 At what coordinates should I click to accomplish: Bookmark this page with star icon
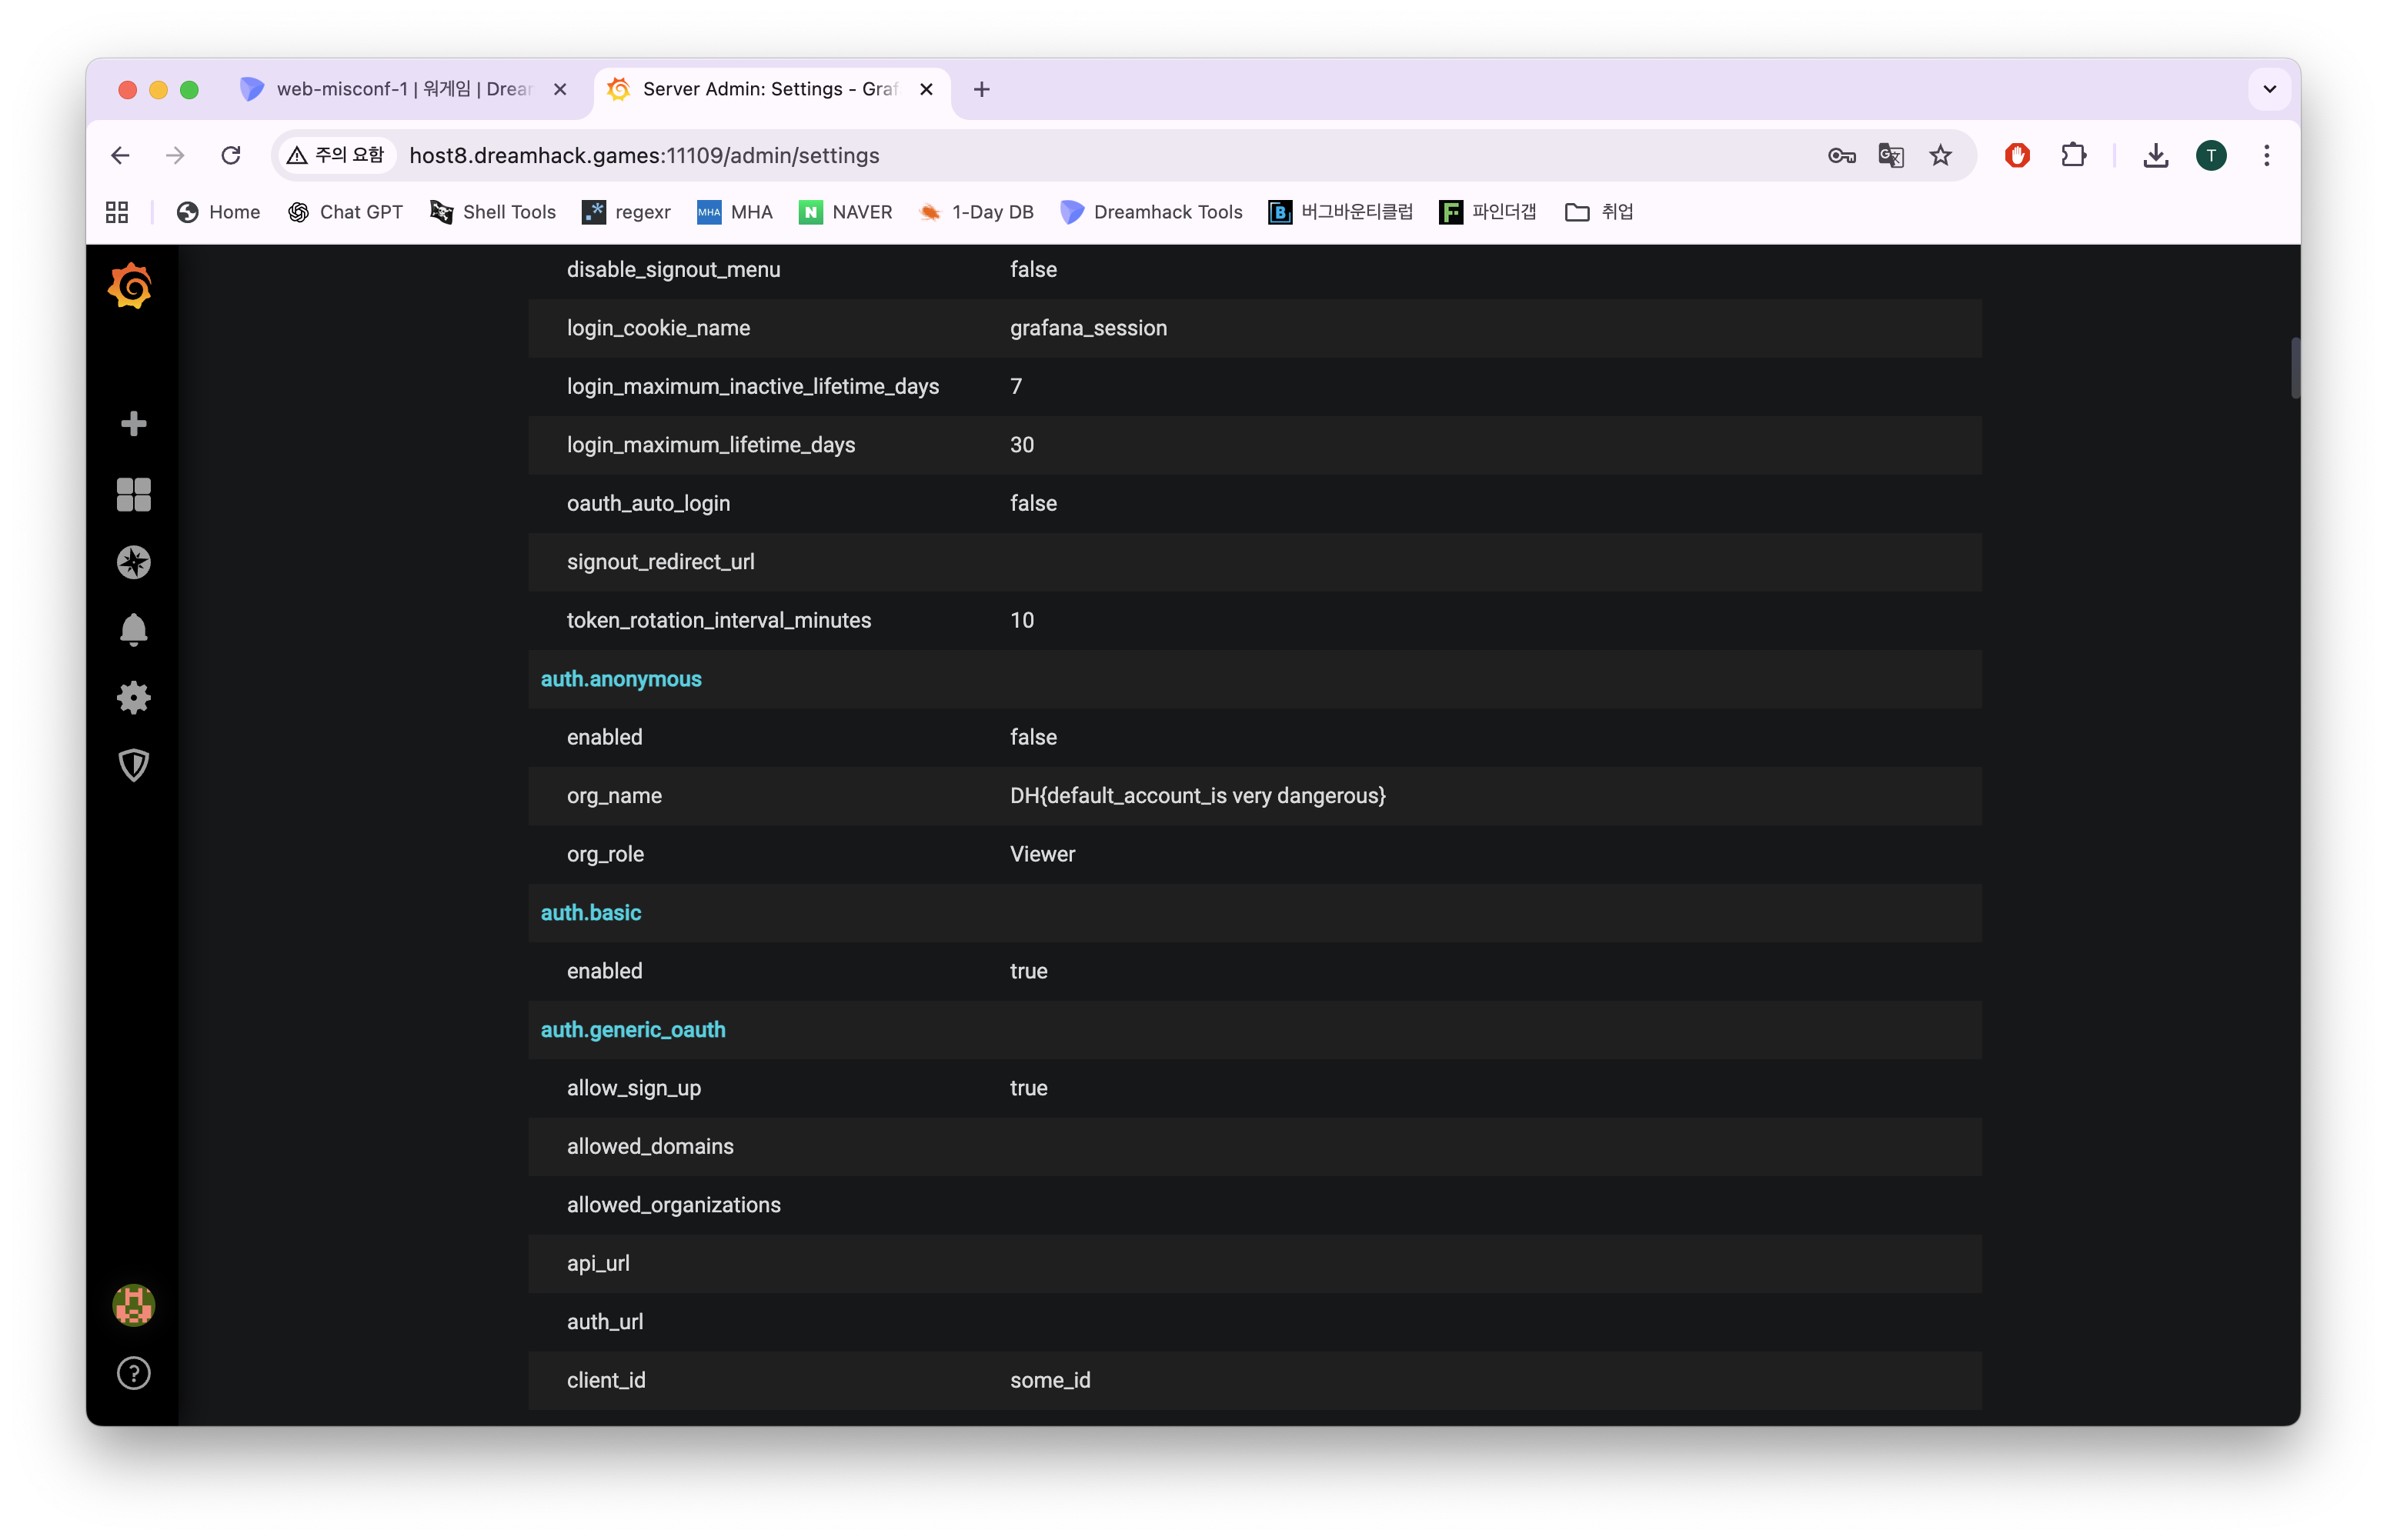(x=1941, y=155)
